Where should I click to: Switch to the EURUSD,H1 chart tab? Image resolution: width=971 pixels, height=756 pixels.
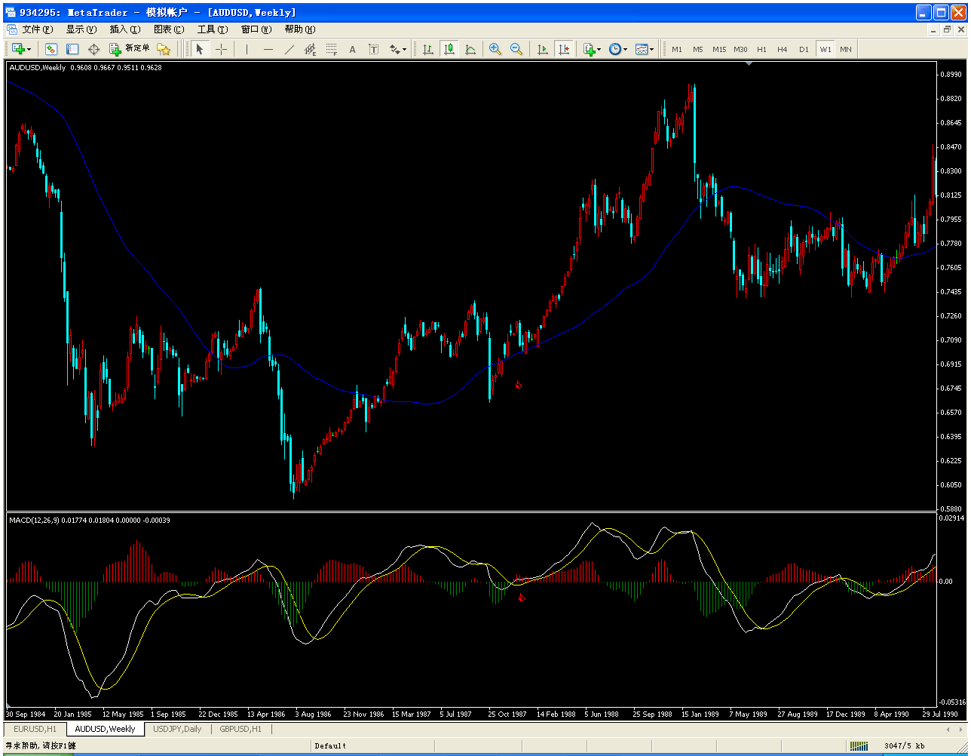point(35,729)
